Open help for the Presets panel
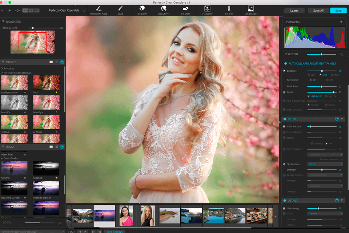The height and width of the screenshot is (233, 349). click(62, 62)
